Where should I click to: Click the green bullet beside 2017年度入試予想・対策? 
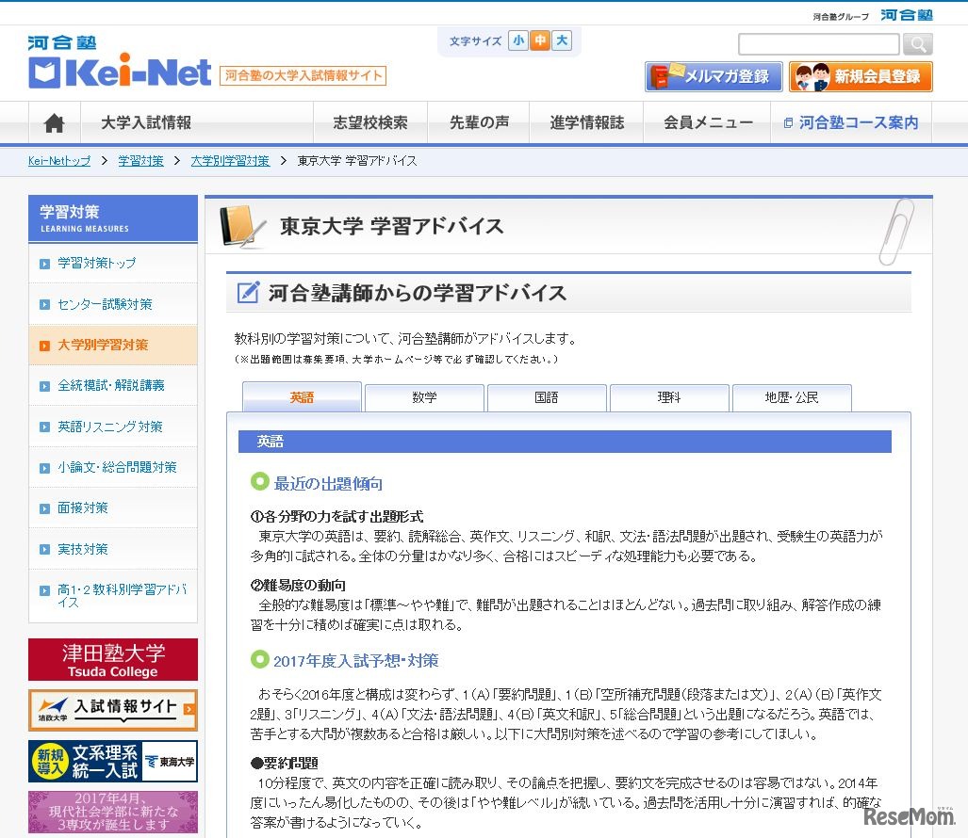pyautogui.click(x=260, y=658)
